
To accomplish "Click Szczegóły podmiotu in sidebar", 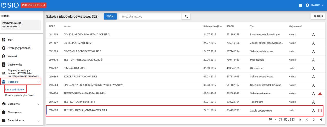I will coord(20,48).
